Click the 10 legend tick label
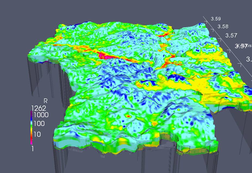This screenshot has height=173, width=252. coord(37,134)
